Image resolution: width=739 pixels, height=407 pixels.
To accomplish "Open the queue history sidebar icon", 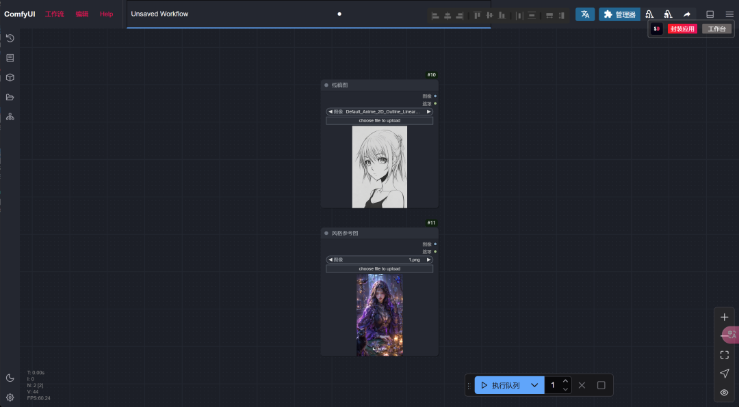I will [10, 38].
